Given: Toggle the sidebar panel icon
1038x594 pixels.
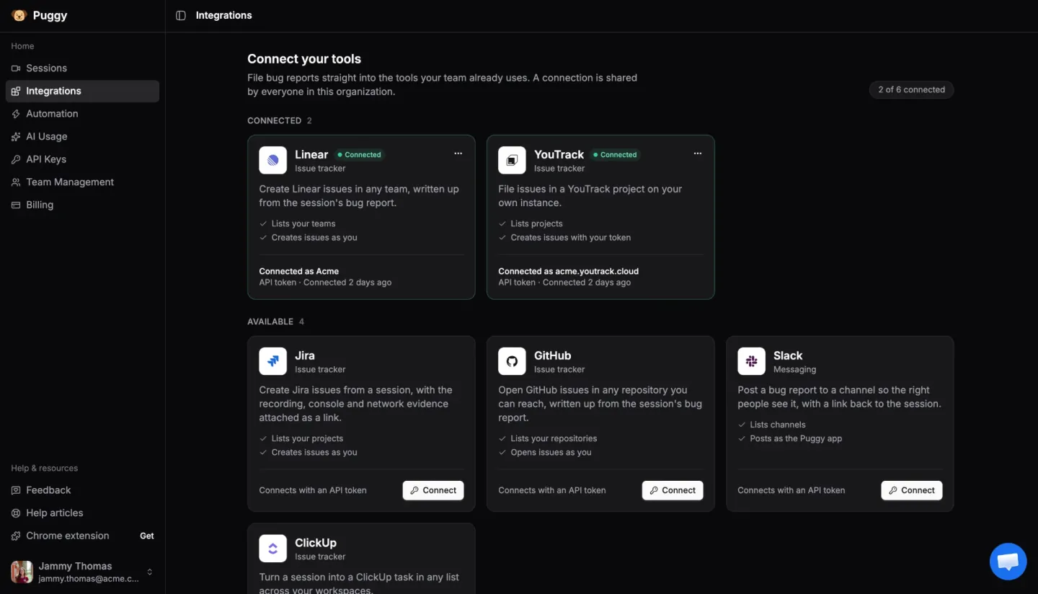Looking at the screenshot, I should [181, 15].
